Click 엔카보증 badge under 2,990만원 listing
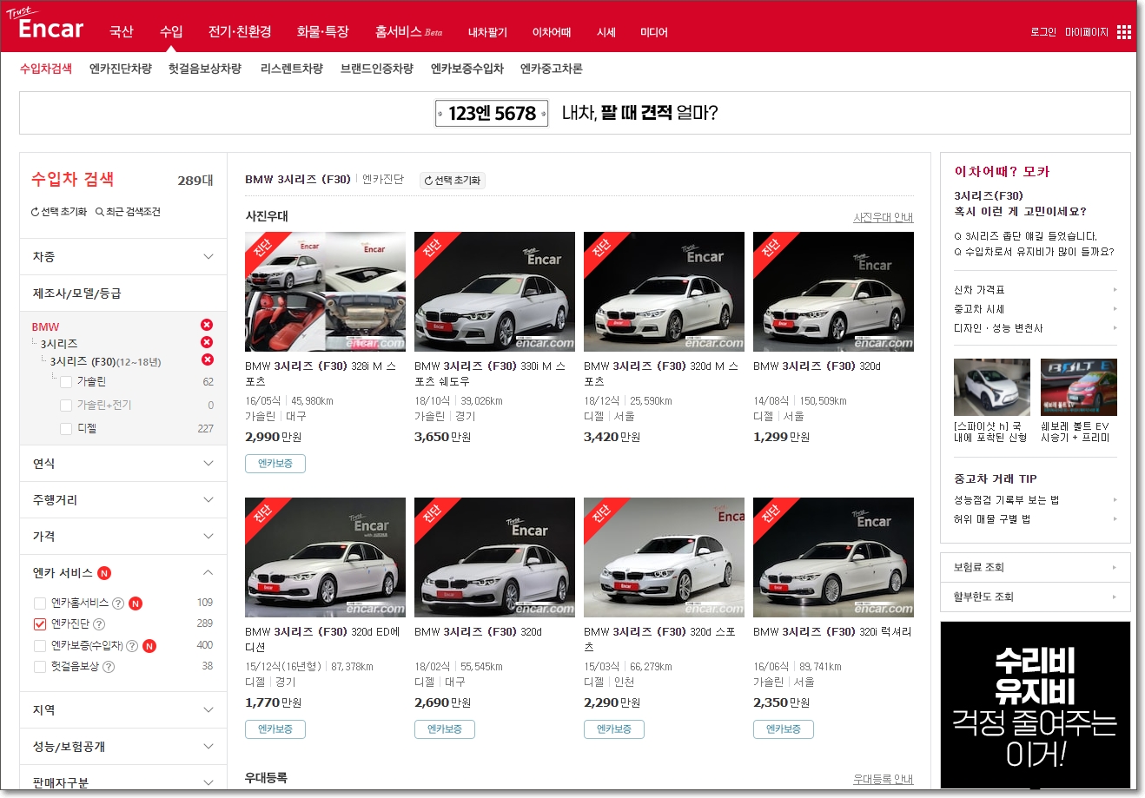Viewport: 1145px width, 798px height. [275, 464]
